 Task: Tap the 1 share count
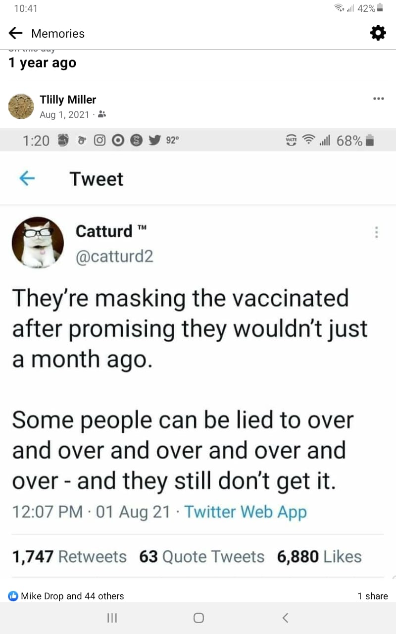point(372,596)
